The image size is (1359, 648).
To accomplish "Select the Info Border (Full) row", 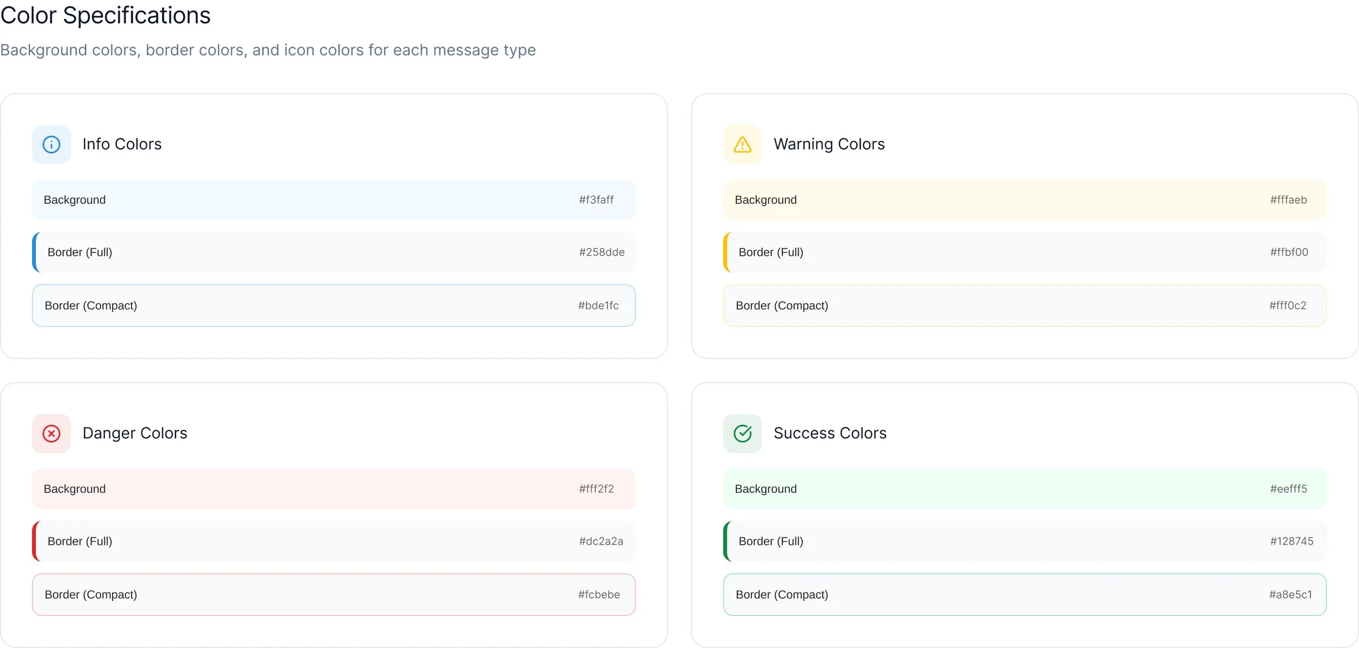I will pos(333,252).
